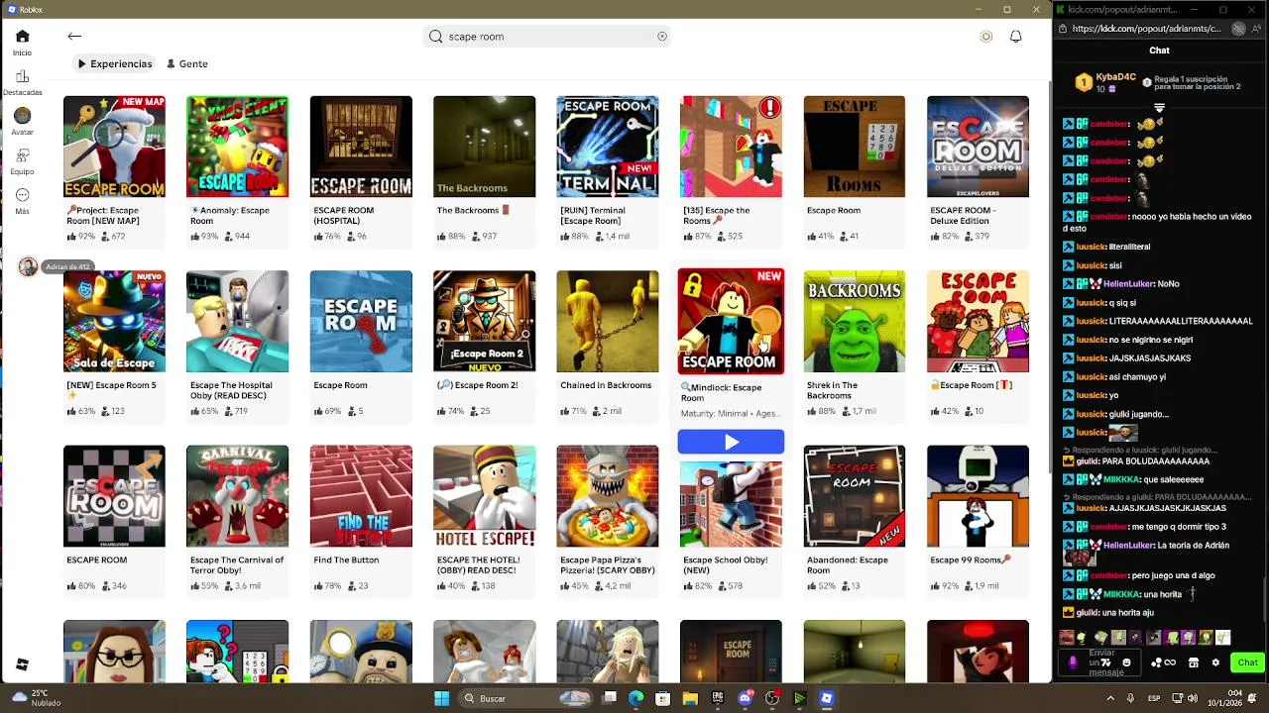Click KybaD4C top gifter entry
This screenshot has width=1269, height=713.
click(1107, 82)
